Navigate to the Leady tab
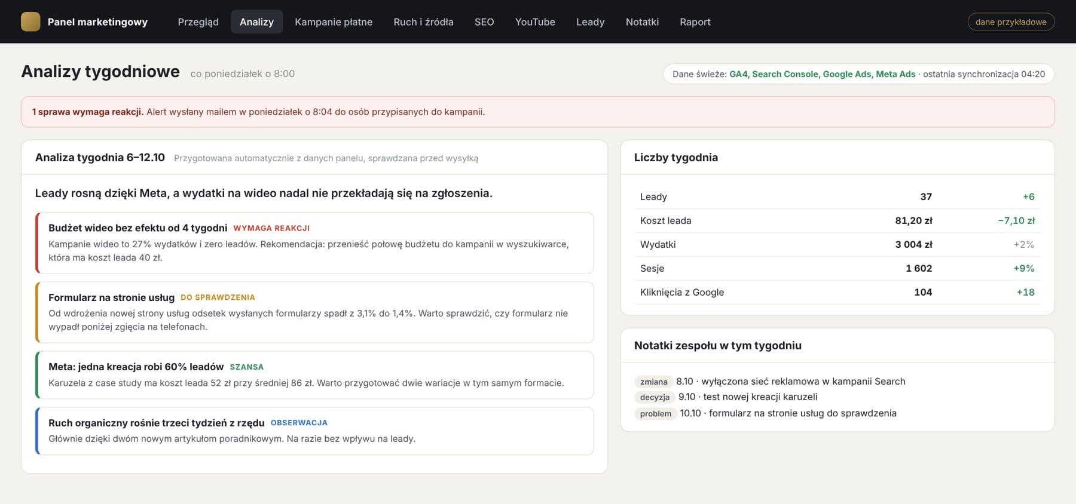This screenshot has width=1076, height=504. (x=590, y=21)
